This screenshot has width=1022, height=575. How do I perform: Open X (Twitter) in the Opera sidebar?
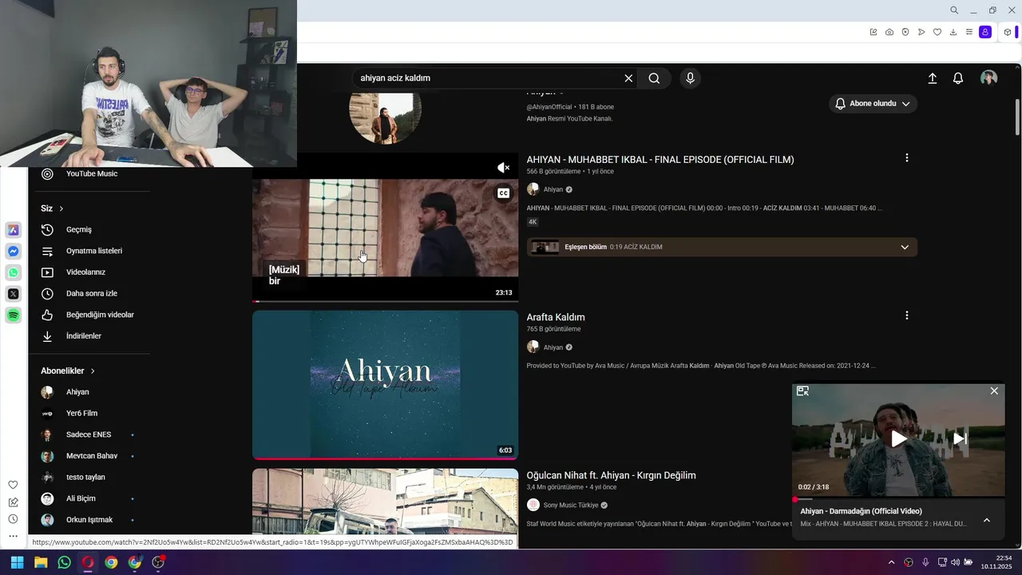click(14, 294)
